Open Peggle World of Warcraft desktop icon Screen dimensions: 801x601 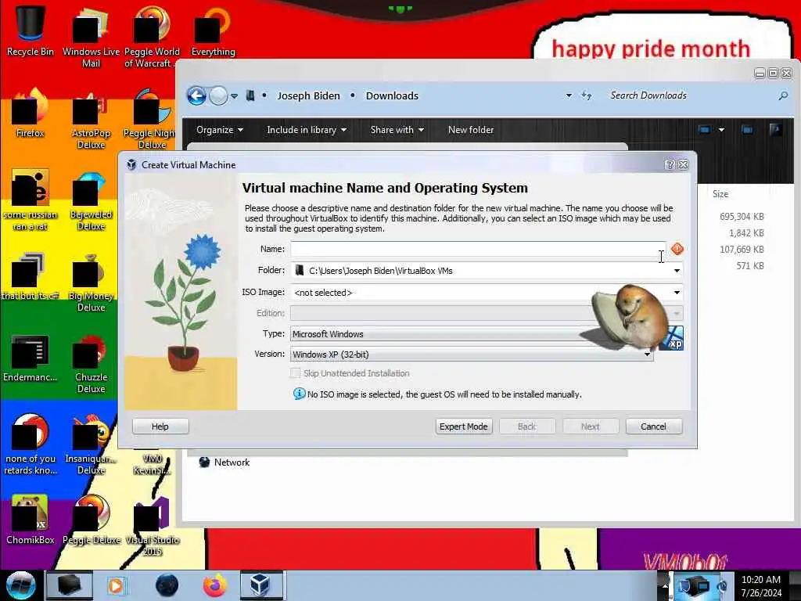[151, 37]
